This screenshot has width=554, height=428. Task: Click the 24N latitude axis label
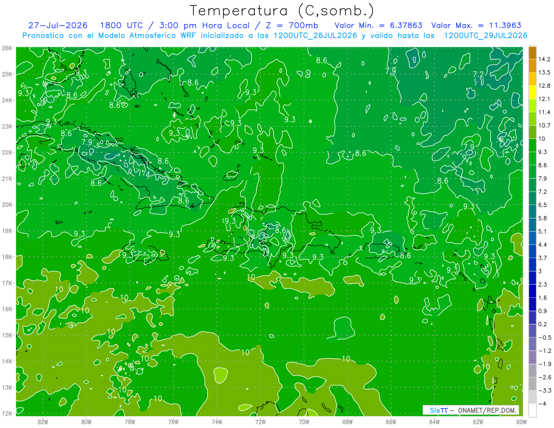pyautogui.click(x=7, y=100)
